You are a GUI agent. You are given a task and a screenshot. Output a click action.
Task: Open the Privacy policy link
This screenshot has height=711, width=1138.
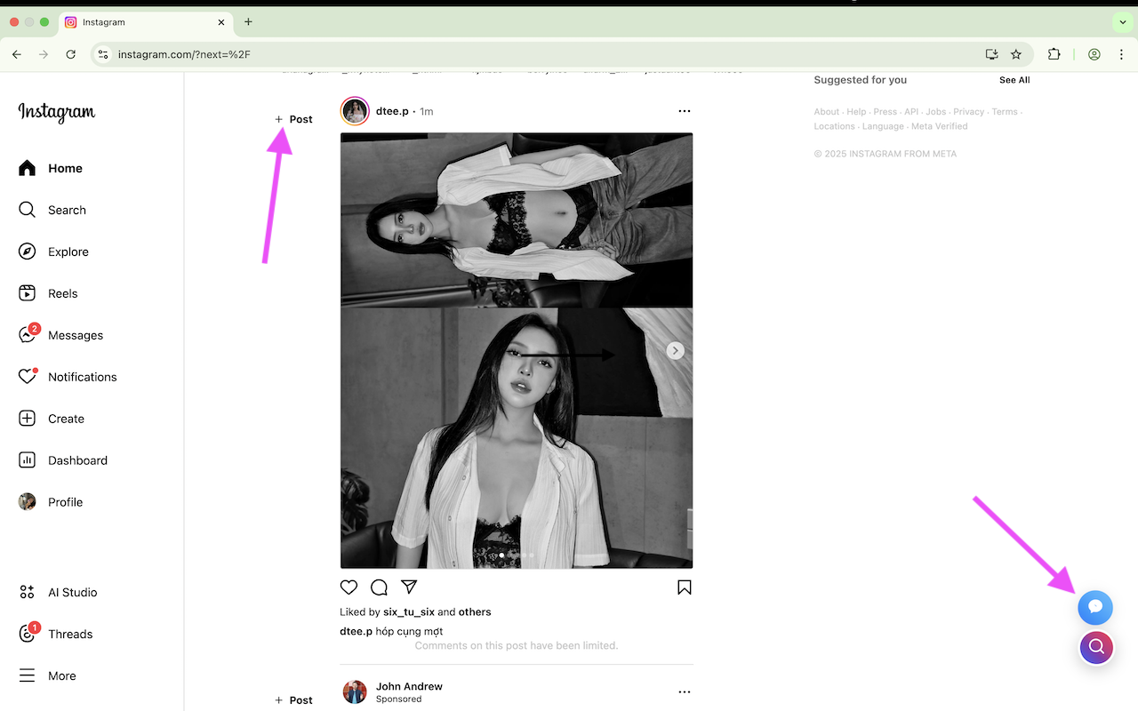pyautogui.click(x=968, y=111)
